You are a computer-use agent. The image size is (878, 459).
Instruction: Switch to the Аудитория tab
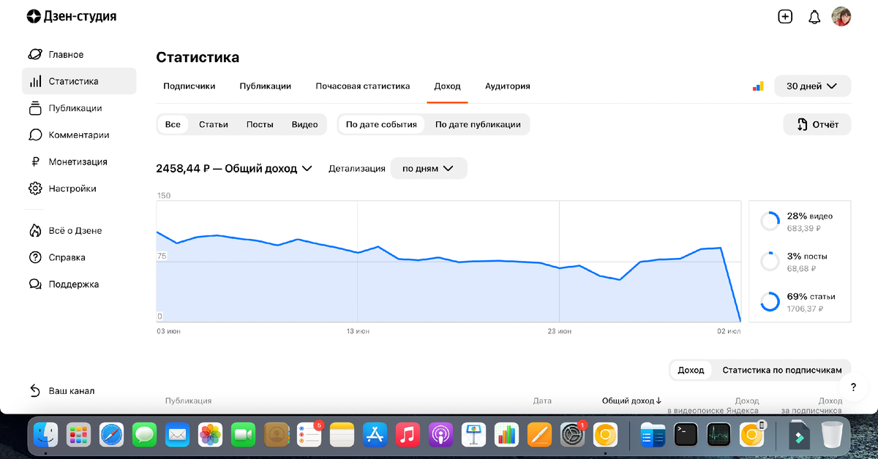[508, 86]
